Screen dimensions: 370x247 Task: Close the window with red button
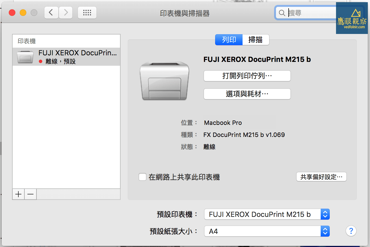[12, 13]
